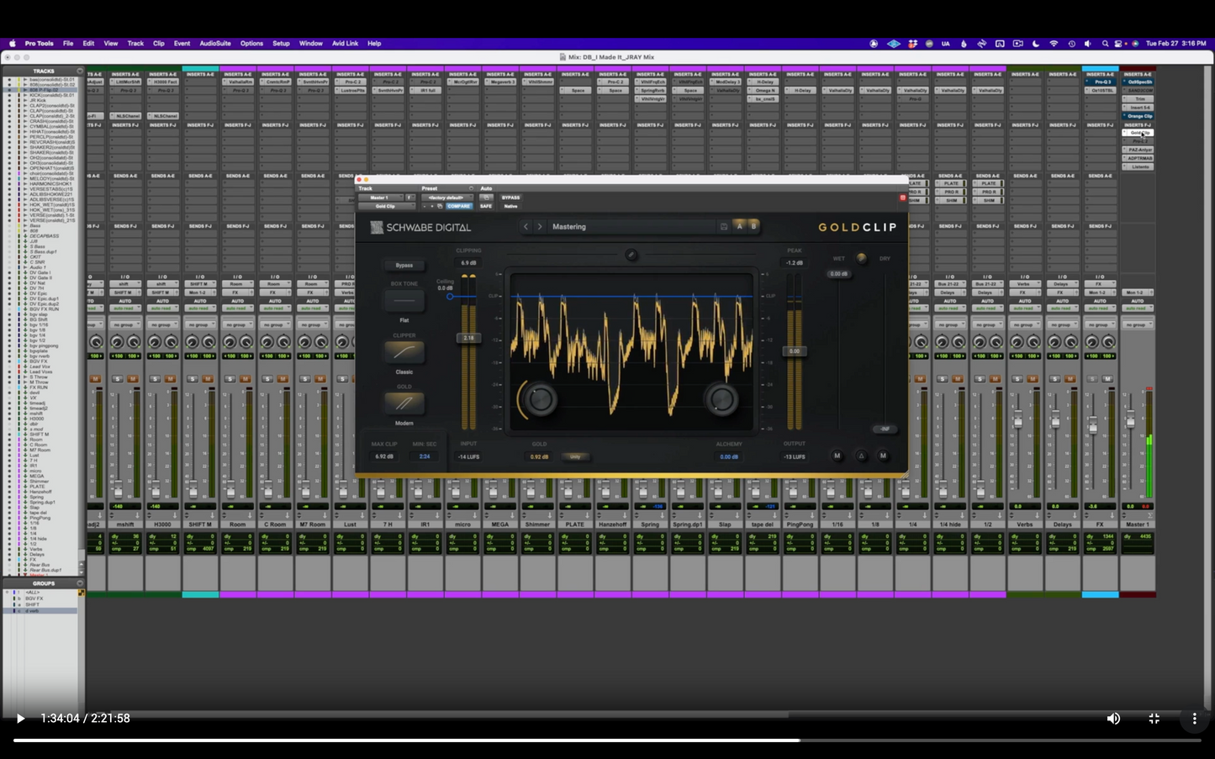
Task: Switch to preset slot A
Action: (740, 226)
